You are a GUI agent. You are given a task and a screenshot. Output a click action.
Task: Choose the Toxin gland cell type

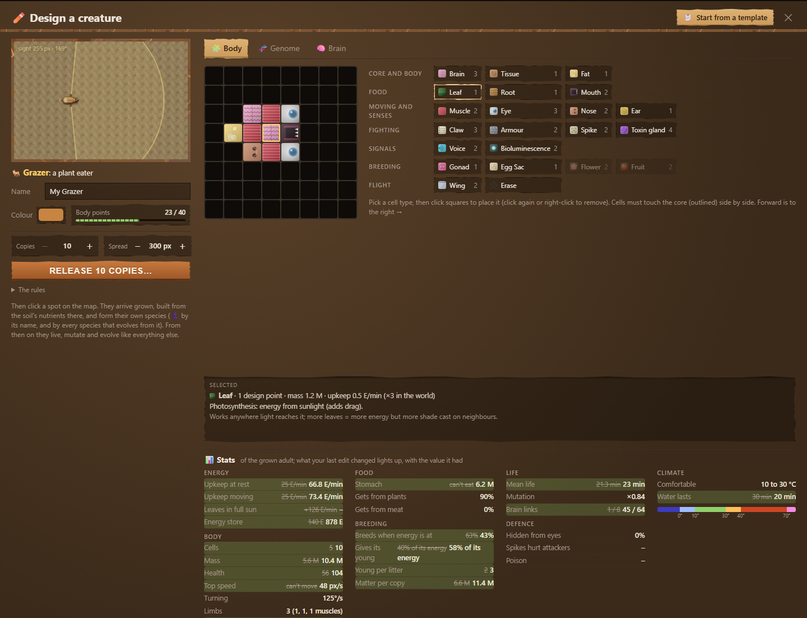click(x=646, y=130)
